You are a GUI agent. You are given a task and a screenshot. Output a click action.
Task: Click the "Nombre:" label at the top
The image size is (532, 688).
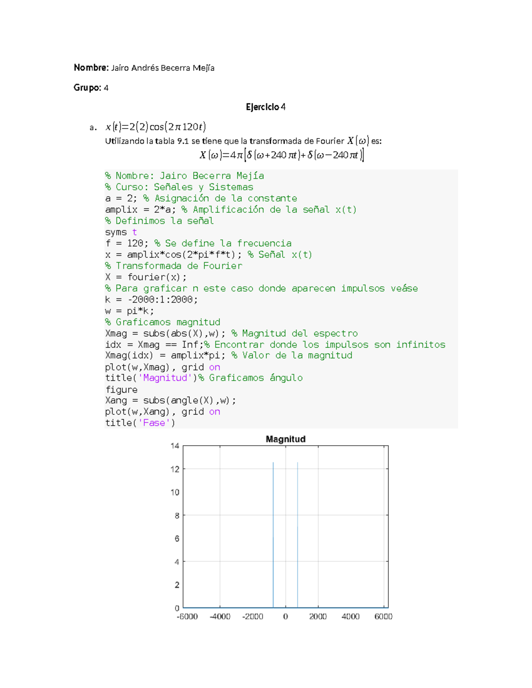91,68
